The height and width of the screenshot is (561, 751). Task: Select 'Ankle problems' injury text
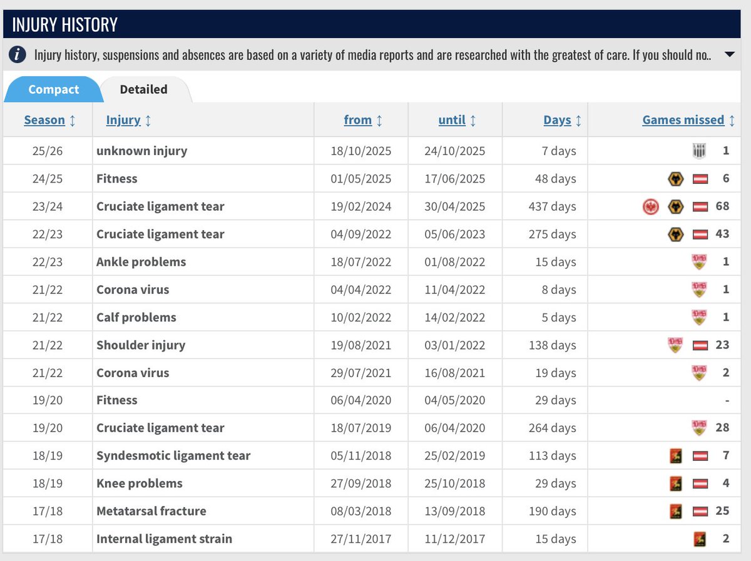(x=141, y=261)
